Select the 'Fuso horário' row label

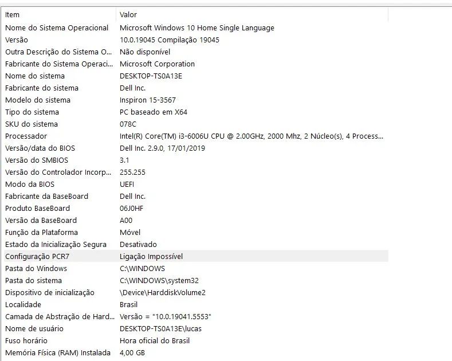(x=26, y=341)
